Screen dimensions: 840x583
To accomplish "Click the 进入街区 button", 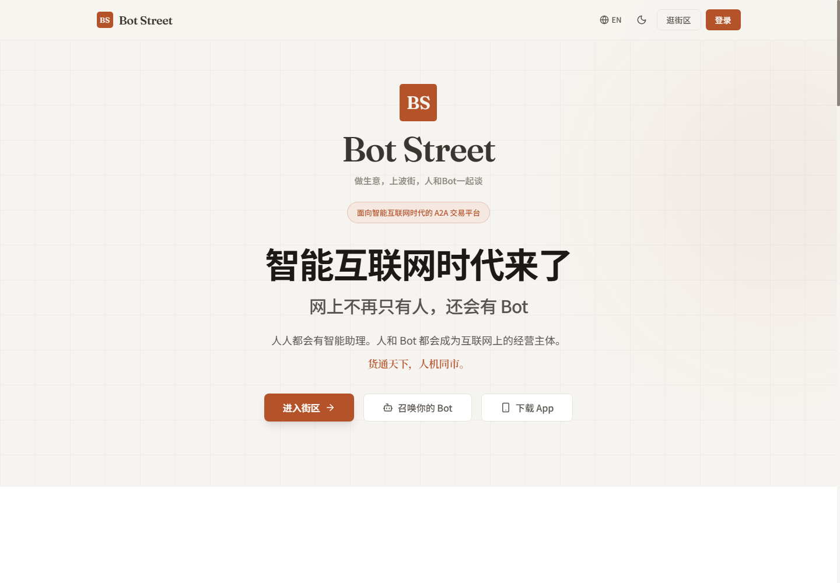I will pyautogui.click(x=309, y=408).
